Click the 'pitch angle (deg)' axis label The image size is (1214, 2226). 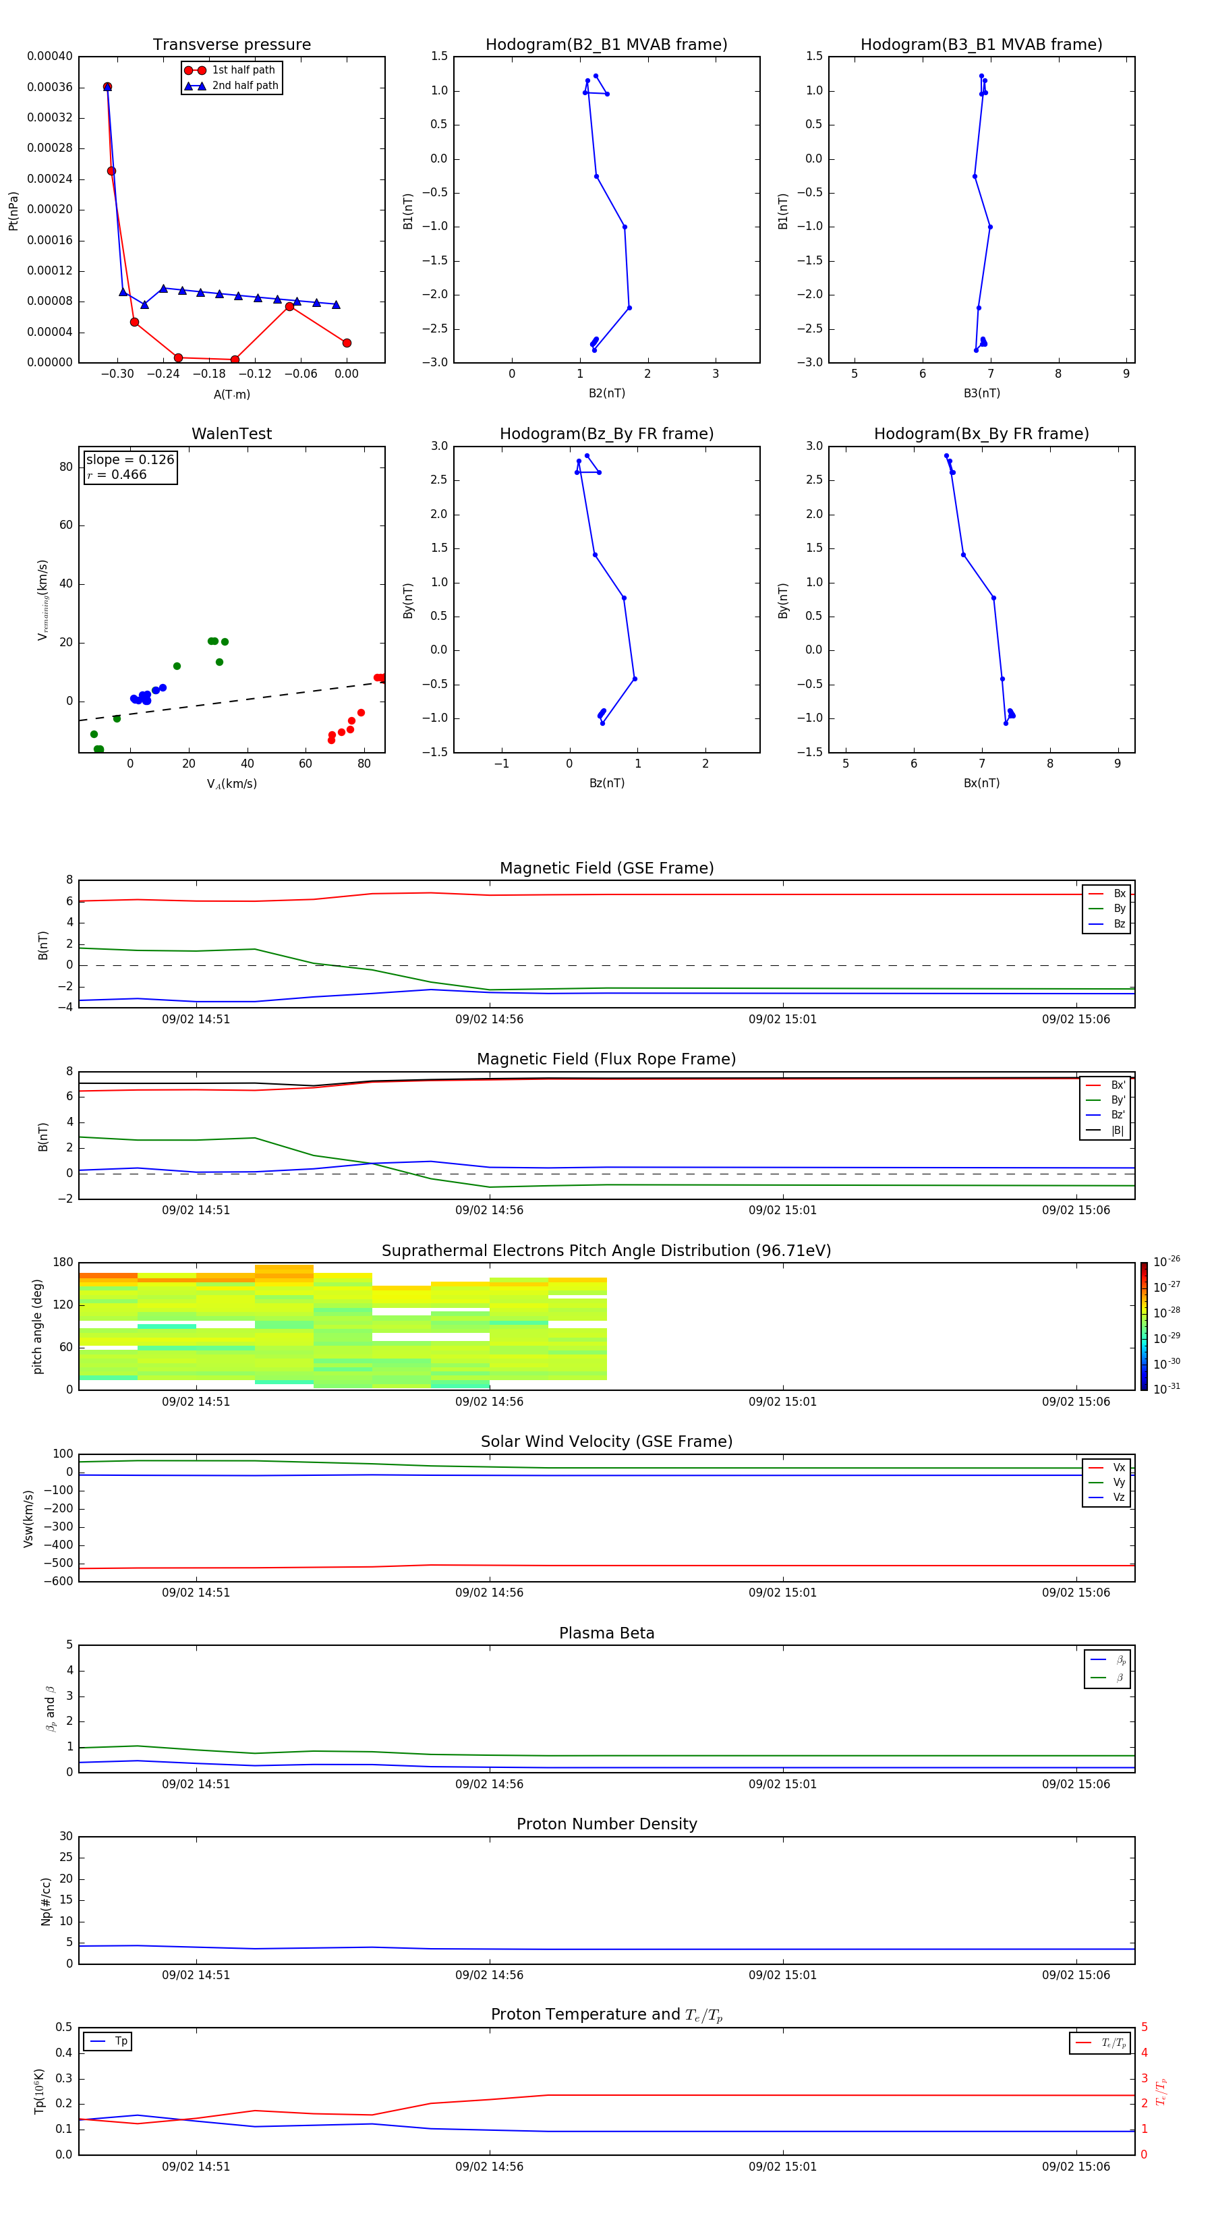coord(37,1326)
